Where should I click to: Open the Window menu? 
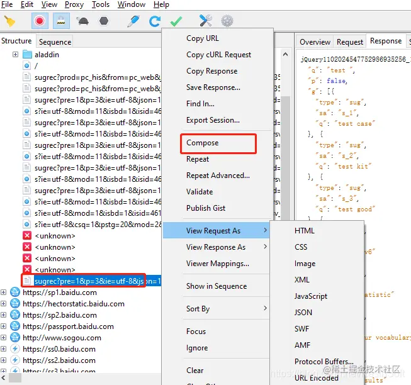(132, 4)
